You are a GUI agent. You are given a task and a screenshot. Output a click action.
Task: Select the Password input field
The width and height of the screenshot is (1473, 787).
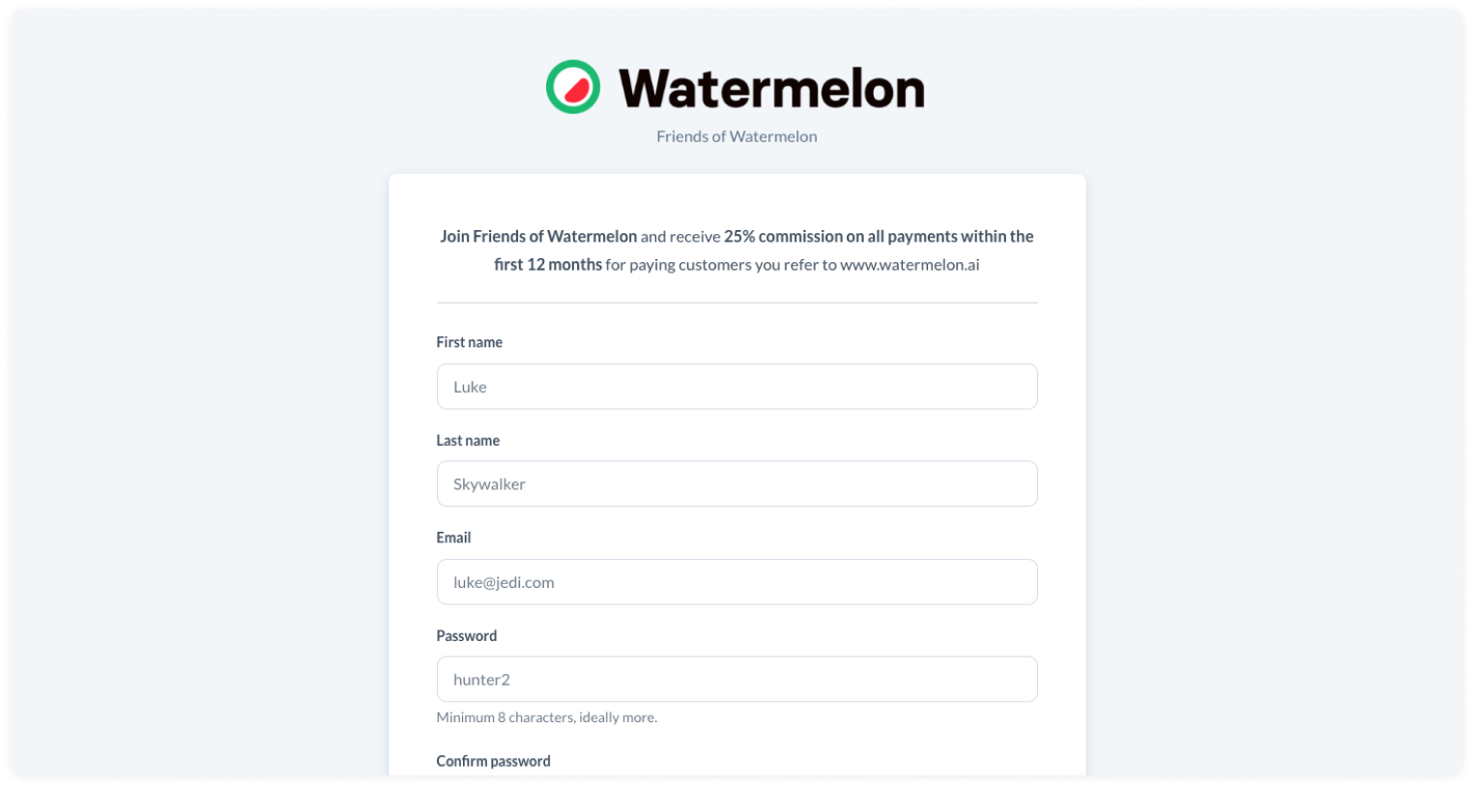(x=736, y=680)
